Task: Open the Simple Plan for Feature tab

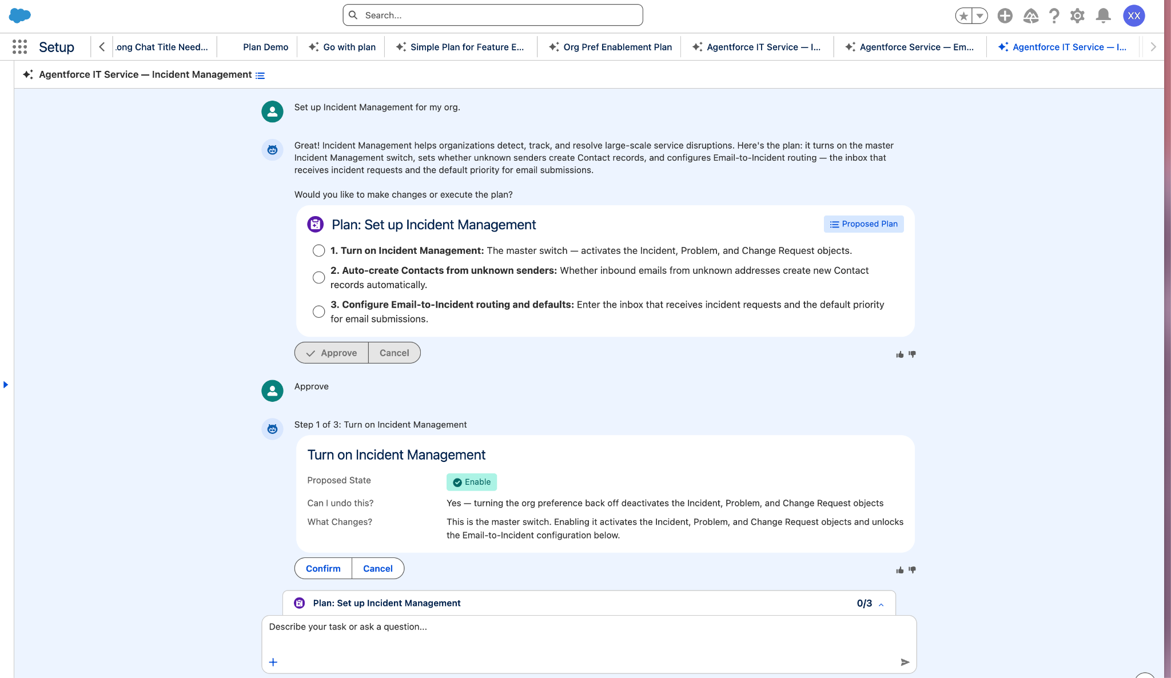Action: pyautogui.click(x=460, y=47)
